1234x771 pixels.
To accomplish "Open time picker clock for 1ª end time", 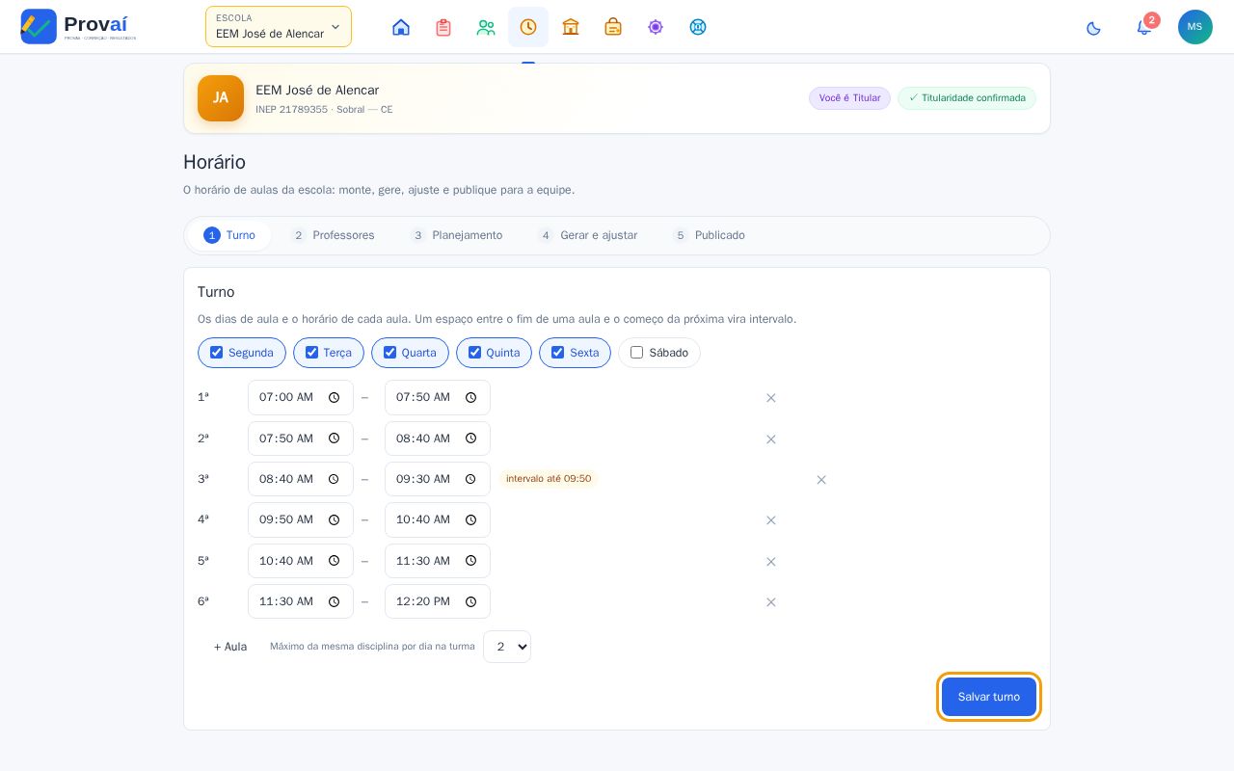I will point(471,397).
